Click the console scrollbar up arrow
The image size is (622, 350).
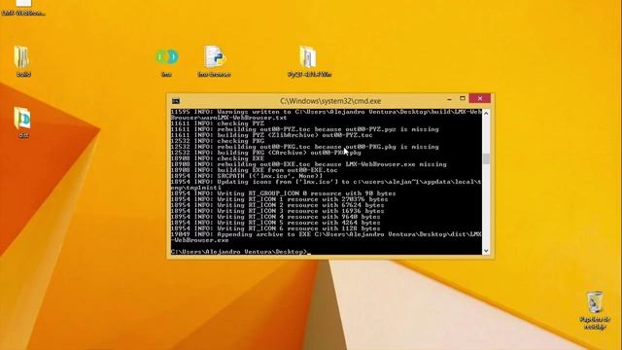486,113
